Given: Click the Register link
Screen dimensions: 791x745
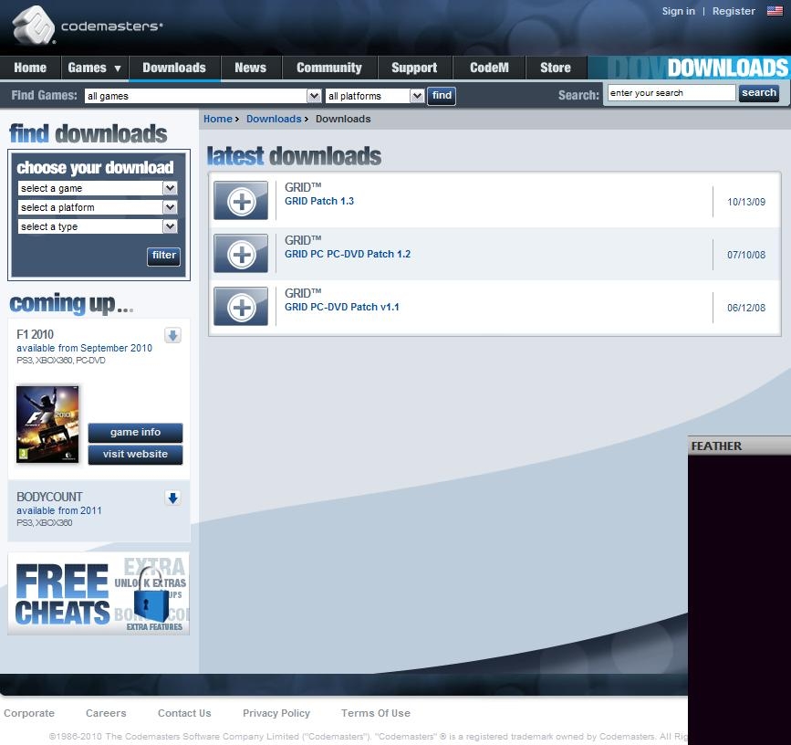Looking at the screenshot, I should click(x=734, y=11).
